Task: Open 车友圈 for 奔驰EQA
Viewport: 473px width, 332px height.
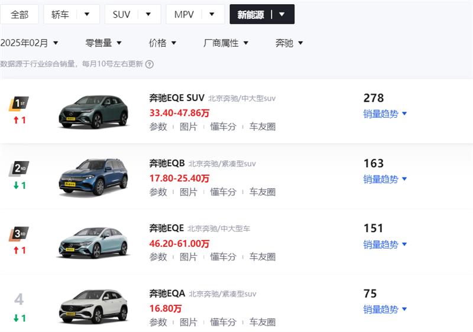Action: tap(262, 322)
